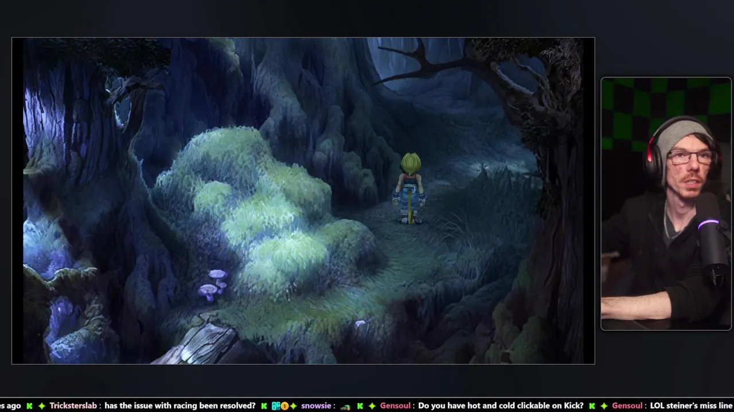Click Kick logo before 'Do you have hot' sender

point(360,406)
